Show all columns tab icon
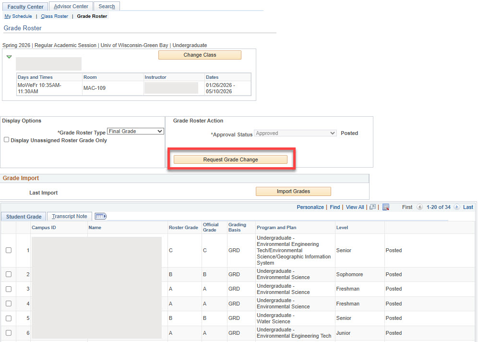This screenshot has width=478, height=342. tap(101, 216)
